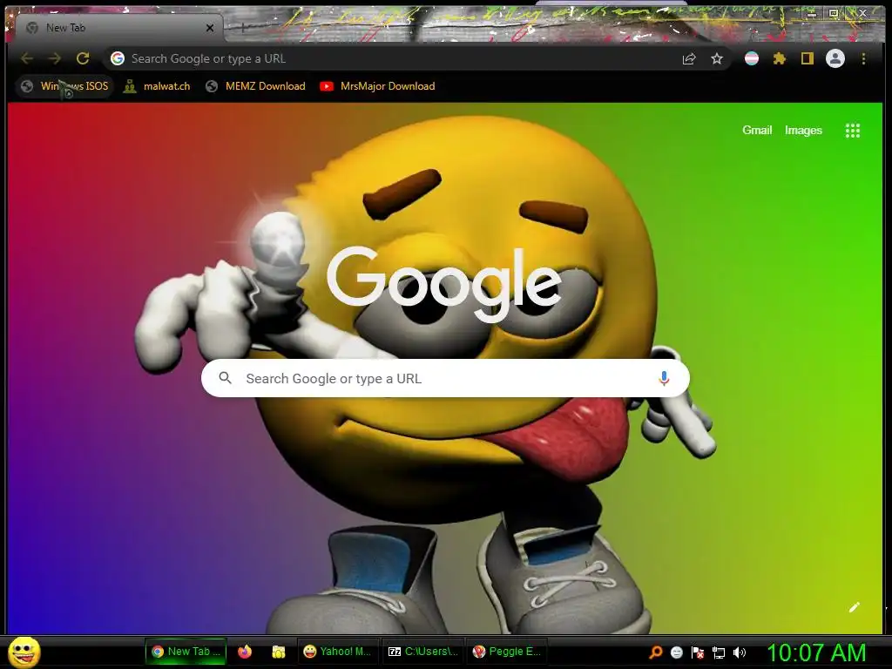Bookmark this tab with the star icon

717,58
